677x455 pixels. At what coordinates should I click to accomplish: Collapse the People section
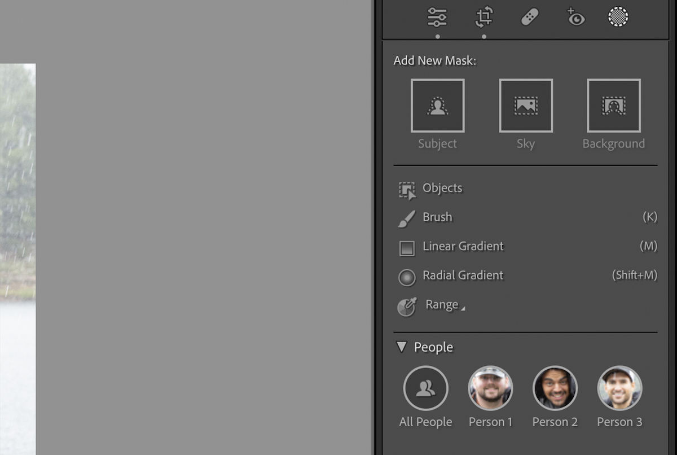click(x=402, y=347)
